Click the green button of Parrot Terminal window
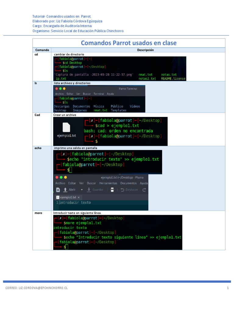 [x=60, y=89]
